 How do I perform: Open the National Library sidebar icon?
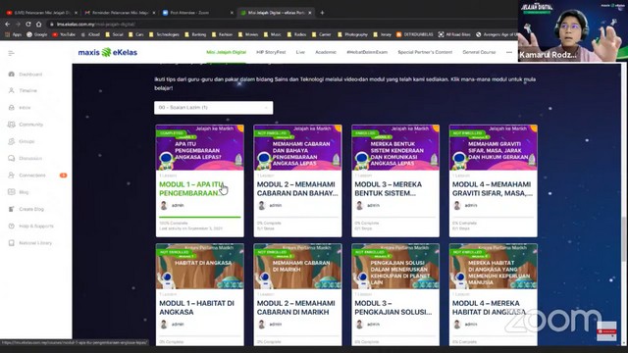(x=11, y=243)
